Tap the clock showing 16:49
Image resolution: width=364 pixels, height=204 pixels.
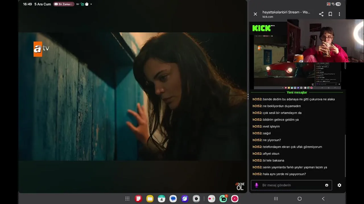click(27, 4)
